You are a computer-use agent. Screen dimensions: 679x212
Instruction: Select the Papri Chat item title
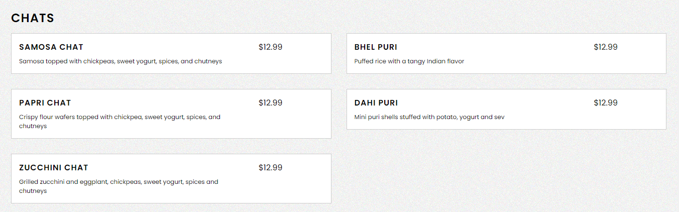coord(45,103)
